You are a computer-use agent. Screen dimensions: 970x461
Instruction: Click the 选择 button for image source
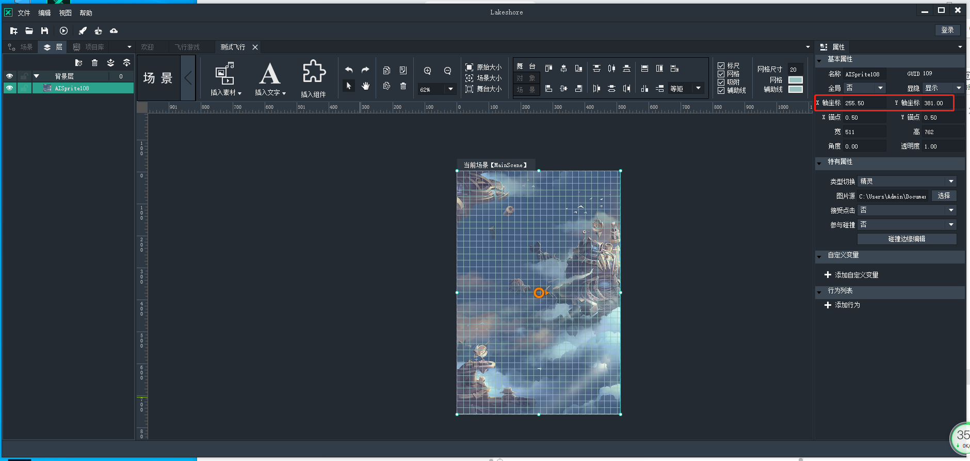944,196
